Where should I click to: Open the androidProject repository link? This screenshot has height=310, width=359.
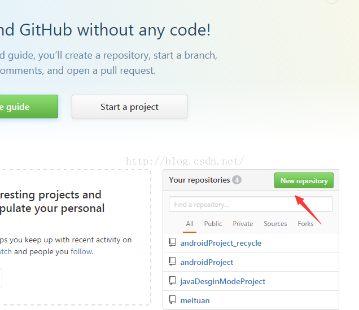(207, 262)
